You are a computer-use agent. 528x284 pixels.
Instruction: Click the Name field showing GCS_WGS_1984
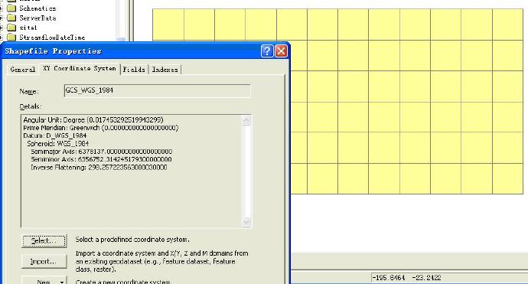(x=158, y=90)
